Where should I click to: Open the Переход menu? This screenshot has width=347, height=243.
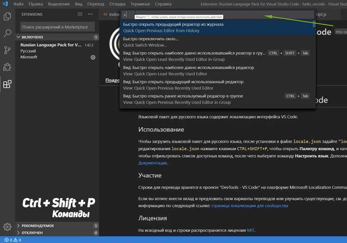[96, 4]
